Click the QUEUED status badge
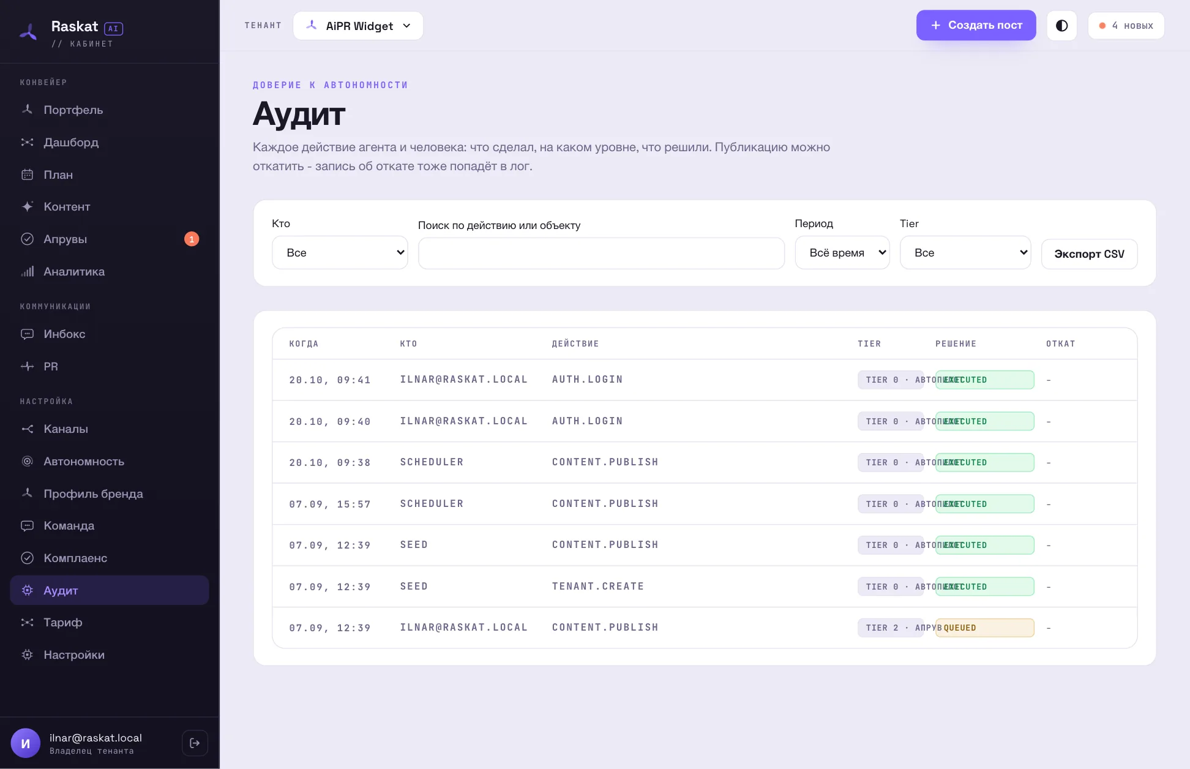This screenshot has height=769, width=1190. [984, 628]
